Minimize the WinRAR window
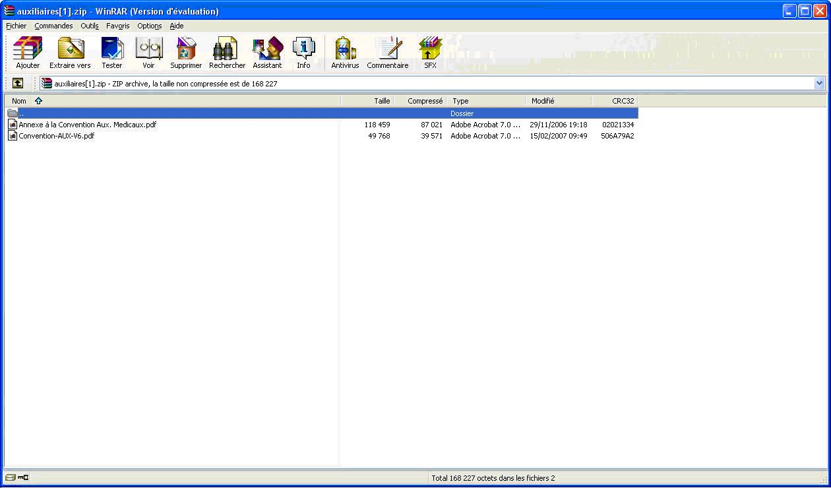 point(789,11)
